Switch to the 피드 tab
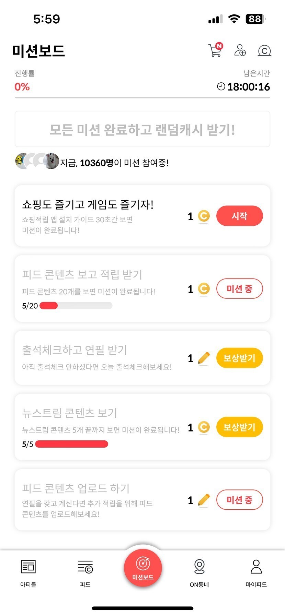285x616 pixels. [x=85, y=572]
